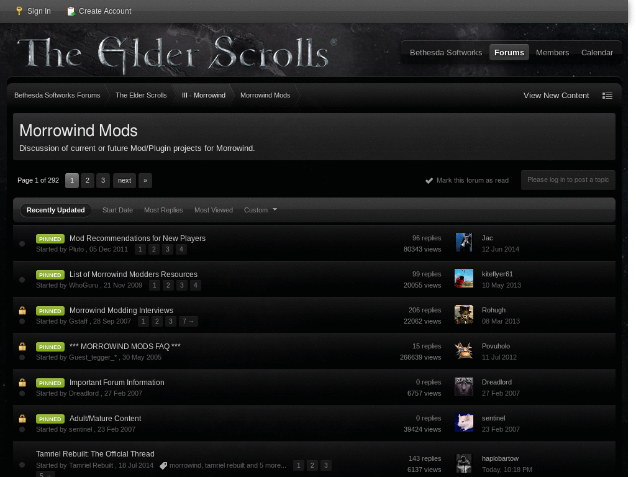Open the profile of topic starter Pluto
636x477 pixels.
[x=76, y=250]
